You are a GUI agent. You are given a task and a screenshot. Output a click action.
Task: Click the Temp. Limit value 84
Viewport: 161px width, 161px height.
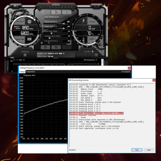(68, 27)
